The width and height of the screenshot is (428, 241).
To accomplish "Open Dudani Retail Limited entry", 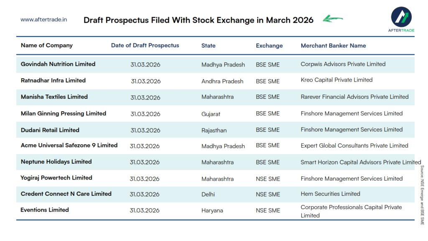I will pos(50,130).
